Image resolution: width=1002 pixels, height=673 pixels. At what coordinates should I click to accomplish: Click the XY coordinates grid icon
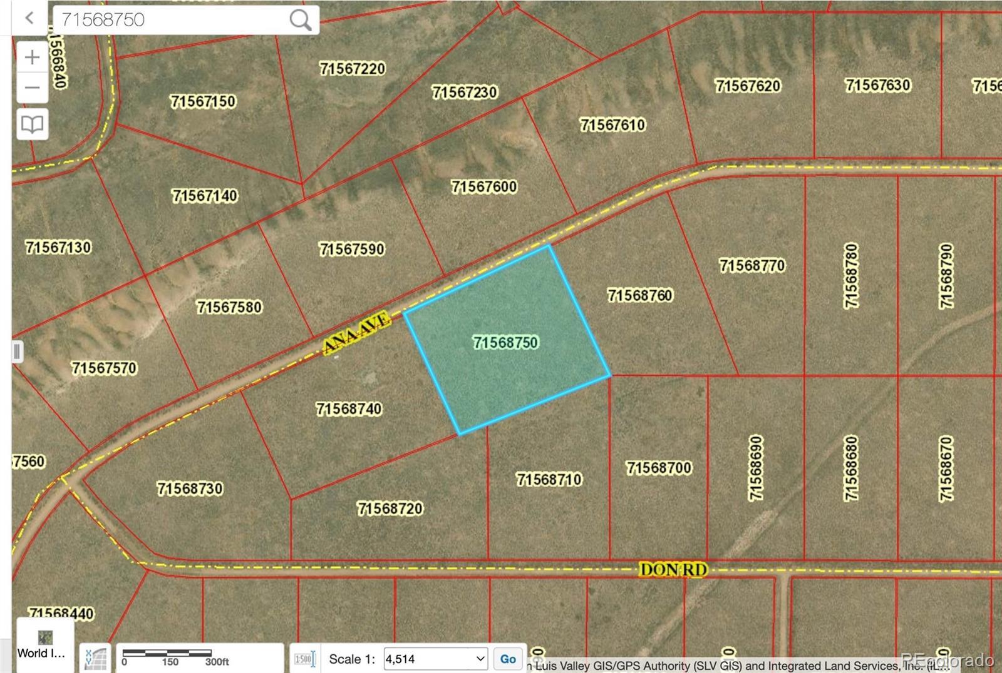tap(95, 659)
